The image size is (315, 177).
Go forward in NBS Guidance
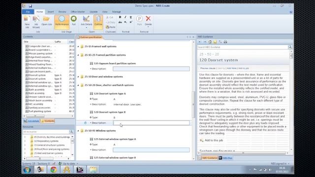pyautogui.click(x=205, y=42)
